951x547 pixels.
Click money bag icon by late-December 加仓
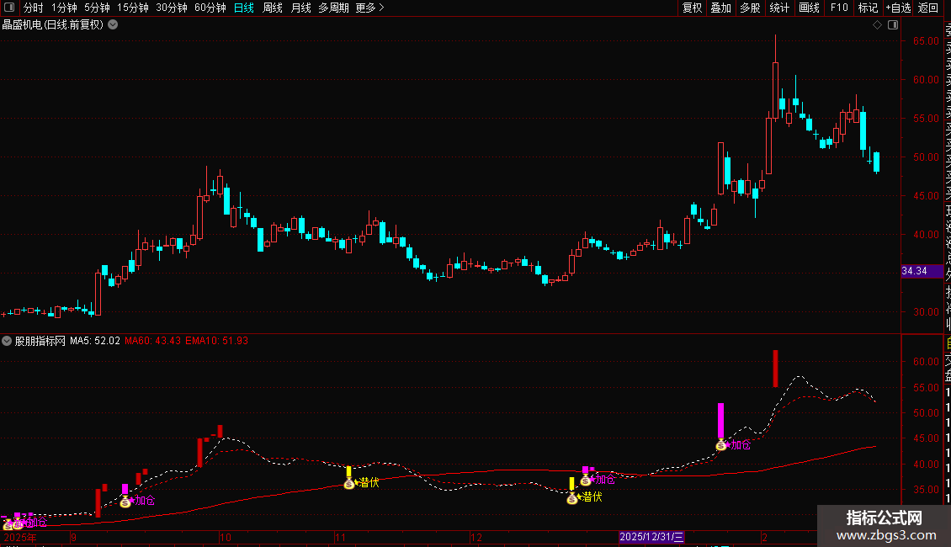pos(585,481)
